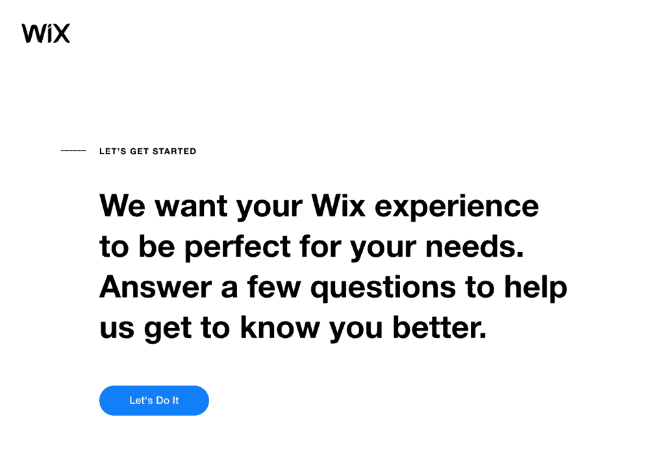Click the word 'Wix' in the heading
This screenshot has width=665, height=464.
coord(338,205)
